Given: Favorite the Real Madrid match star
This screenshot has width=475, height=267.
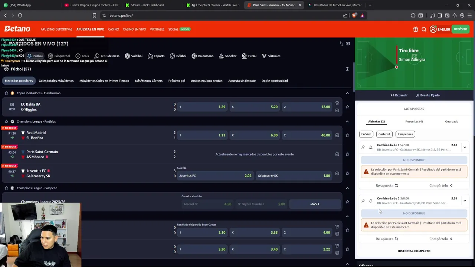Looking at the screenshot, I should click(347, 135).
